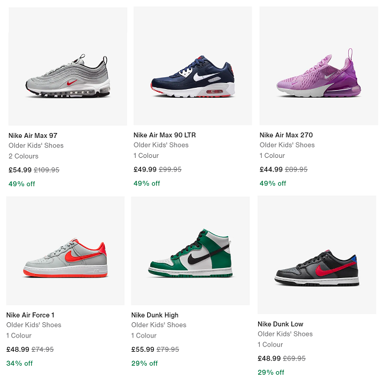Open the silver Nike Air Max 97 image

point(68,67)
